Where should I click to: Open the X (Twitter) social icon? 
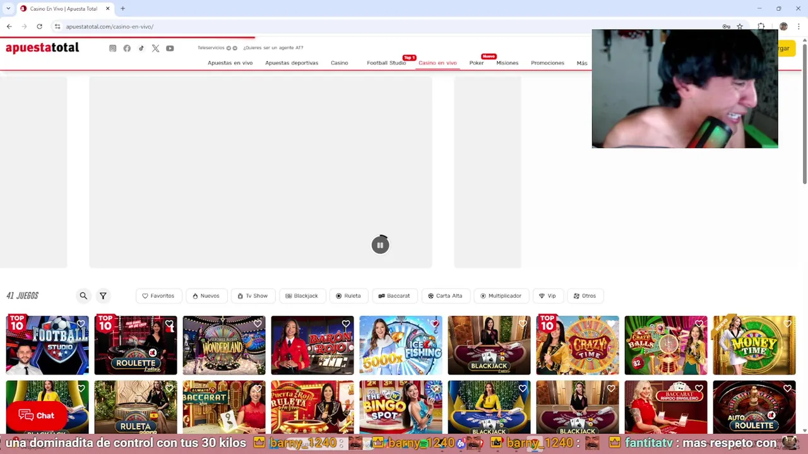point(155,49)
